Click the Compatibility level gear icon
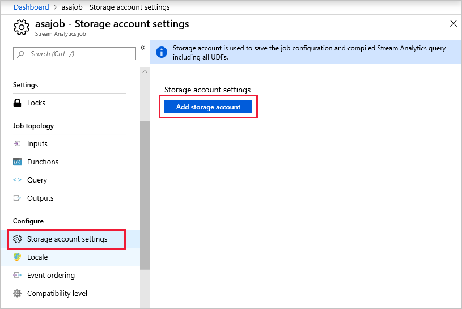The image size is (462, 309). [17, 294]
